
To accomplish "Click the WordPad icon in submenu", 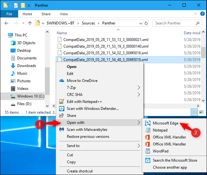I will click(148, 151).
